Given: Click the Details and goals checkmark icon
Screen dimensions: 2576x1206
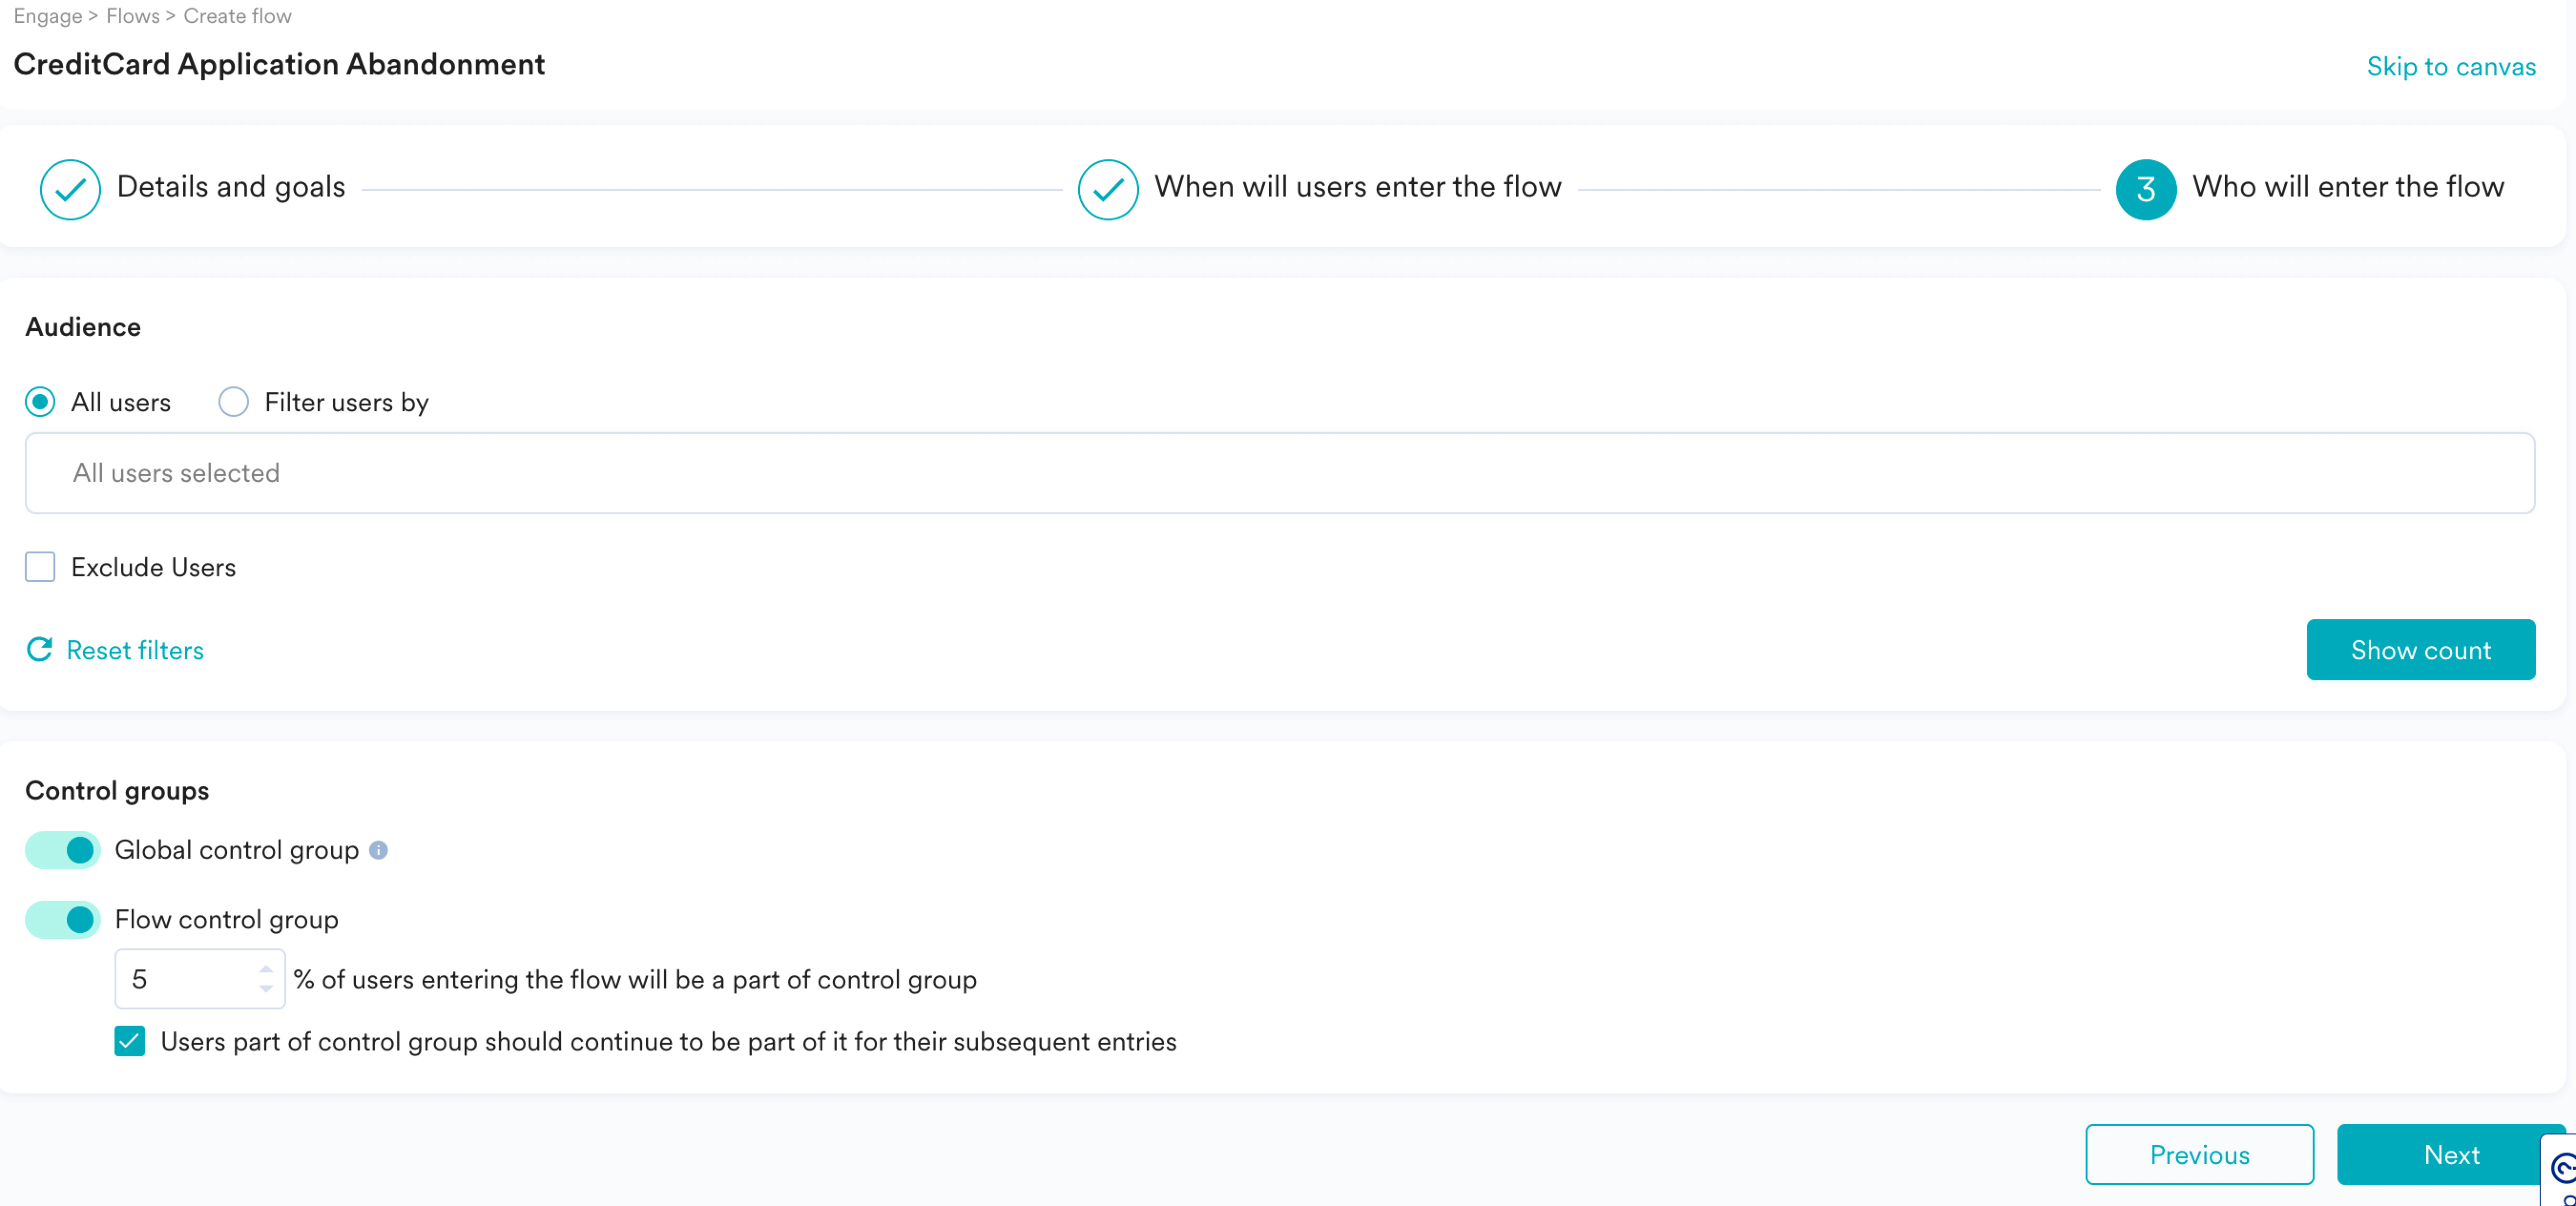Looking at the screenshot, I should pos(70,188).
